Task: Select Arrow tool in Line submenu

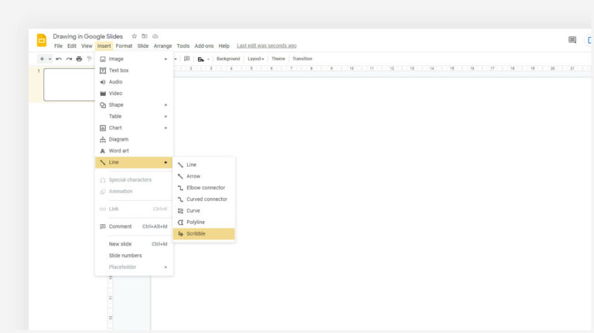Action: tap(204, 176)
